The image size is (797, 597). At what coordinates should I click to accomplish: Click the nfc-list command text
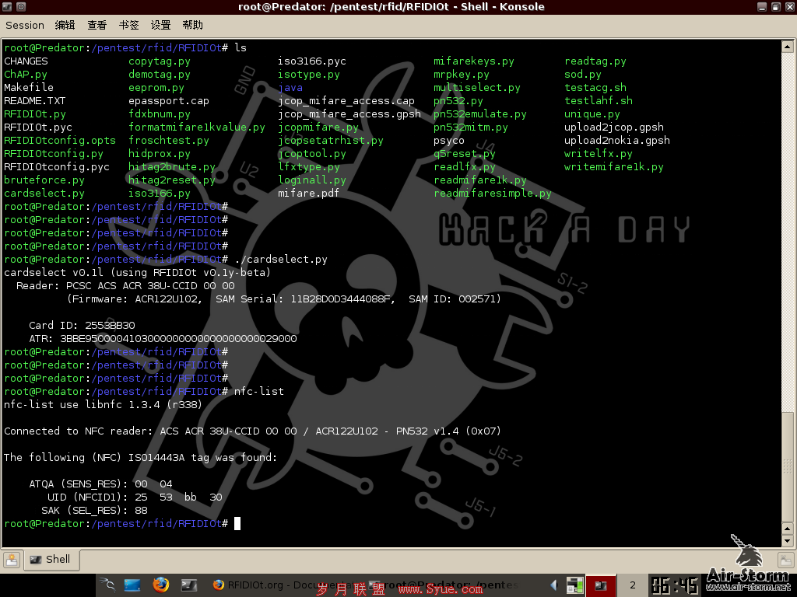point(259,391)
